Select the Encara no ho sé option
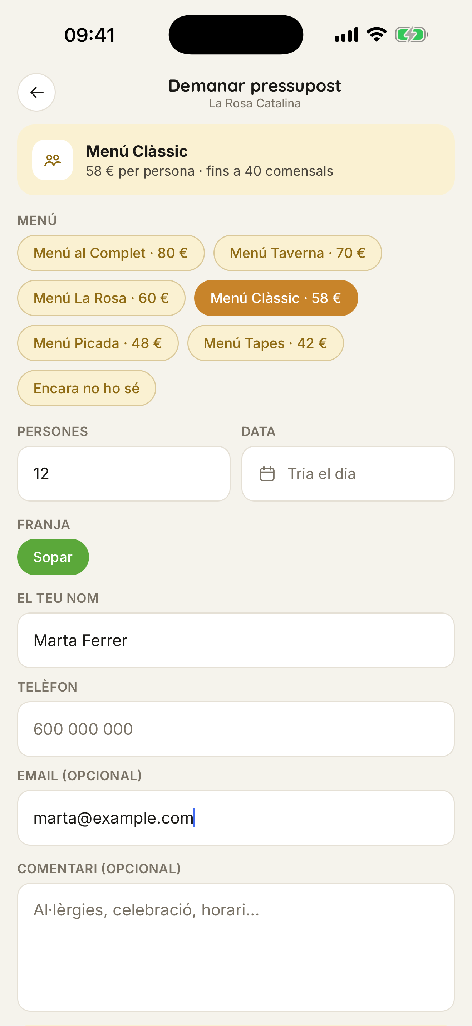 [x=87, y=389]
